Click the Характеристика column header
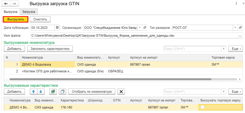Image resolution: width=245 pixels, height=113 pixels. point(72,101)
